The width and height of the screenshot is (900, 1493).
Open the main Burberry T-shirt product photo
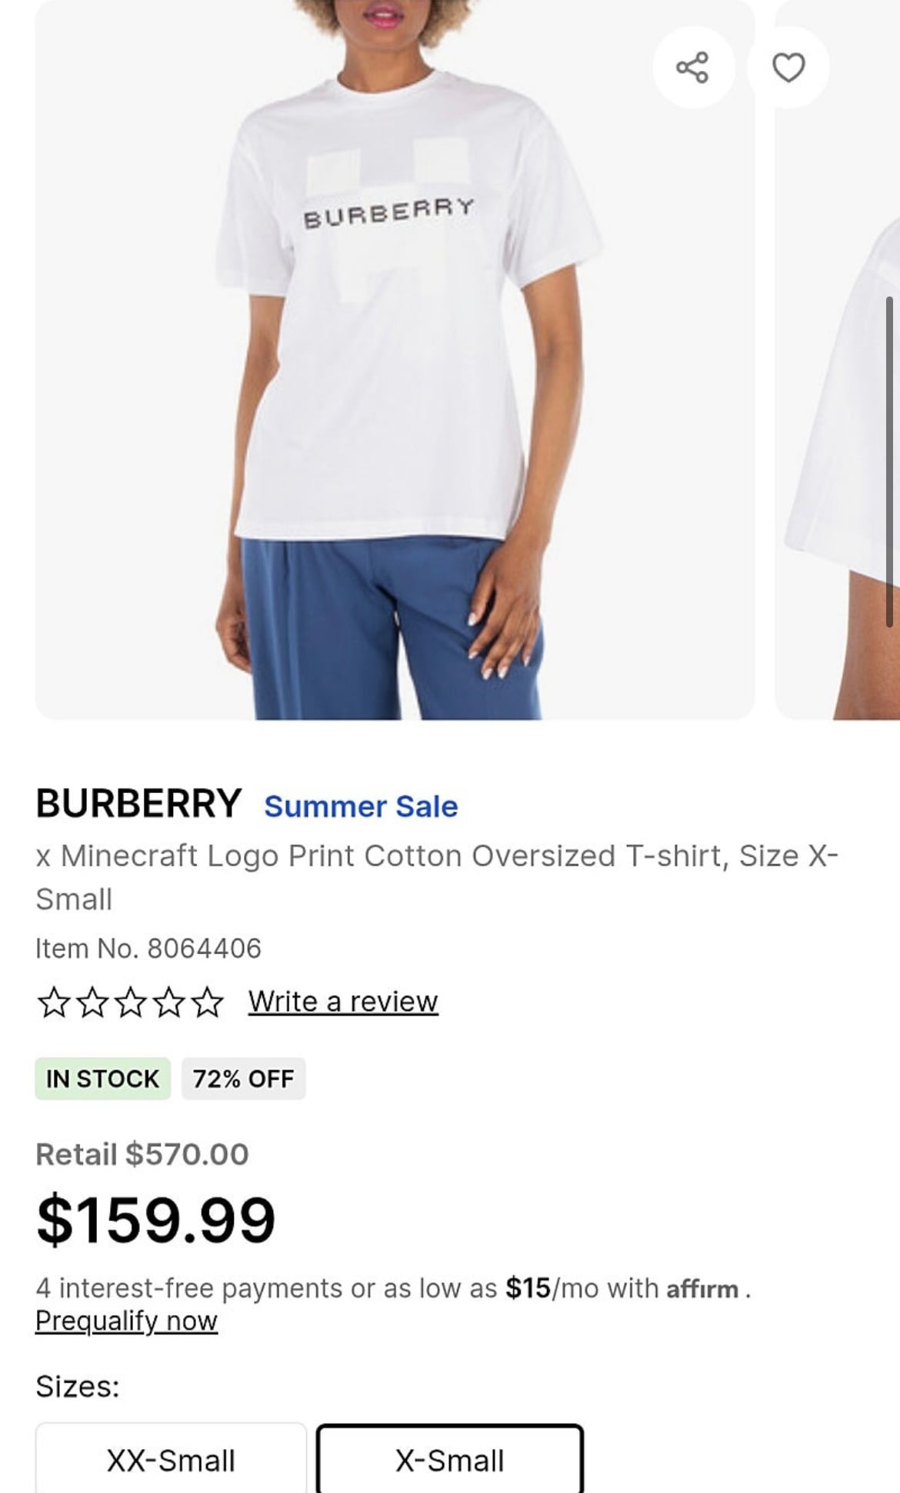(x=395, y=360)
